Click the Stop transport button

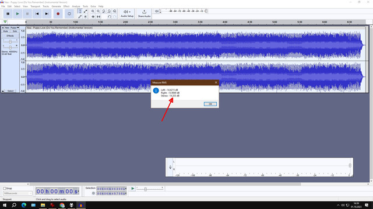(27, 14)
